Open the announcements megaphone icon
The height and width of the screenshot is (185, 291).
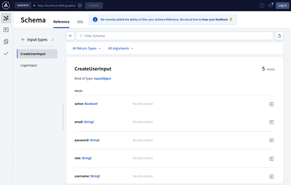coord(271,5)
